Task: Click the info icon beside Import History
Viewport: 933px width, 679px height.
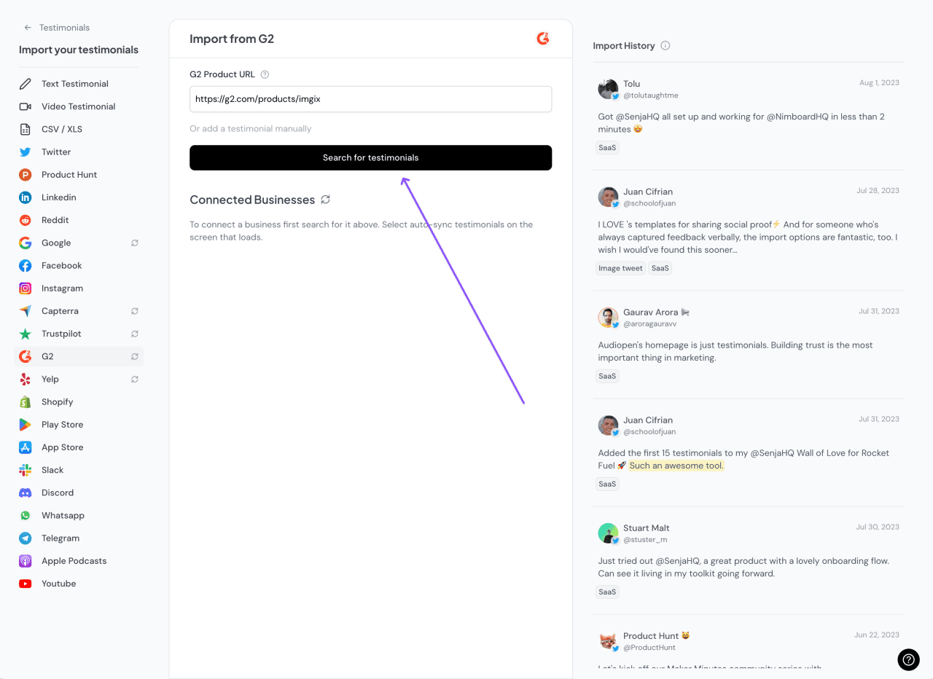Action: coord(665,45)
